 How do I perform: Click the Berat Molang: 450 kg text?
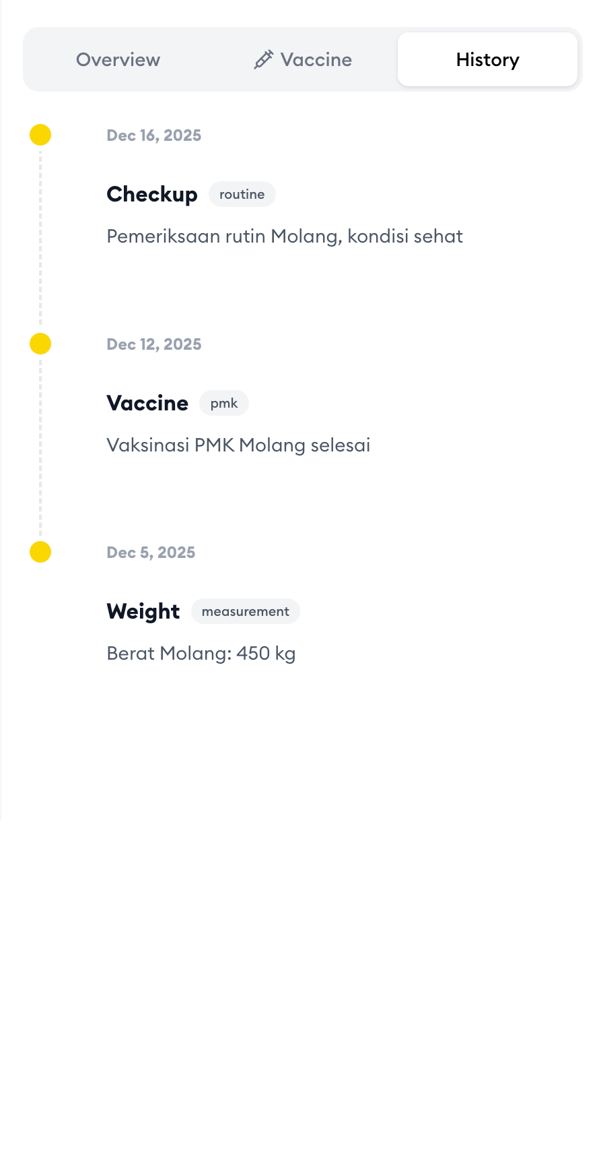pyautogui.click(x=201, y=654)
